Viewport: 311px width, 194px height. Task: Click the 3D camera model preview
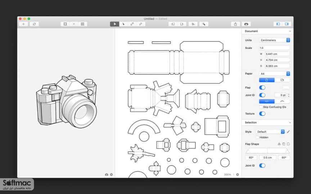(x=67, y=101)
